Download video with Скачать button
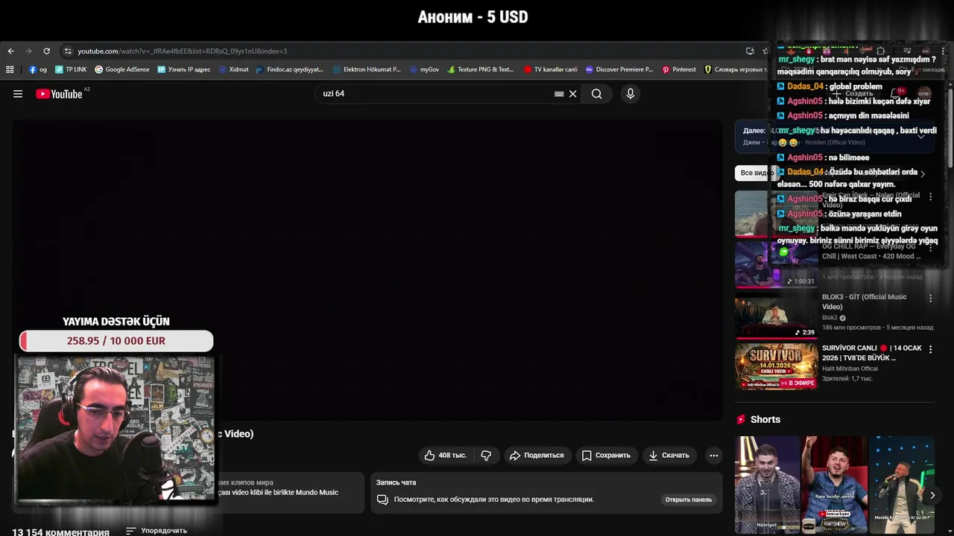Image resolution: width=954 pixels, height=536 pixels. point(669,456)
